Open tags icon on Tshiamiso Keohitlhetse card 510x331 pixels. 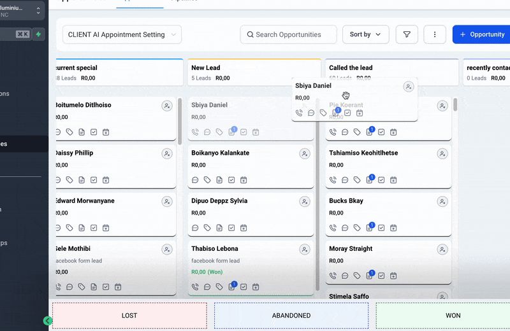[x=357, y=180]
